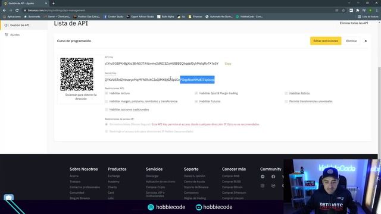Copy the API key with Copy link
381x214 pixels.
[228, 64]
